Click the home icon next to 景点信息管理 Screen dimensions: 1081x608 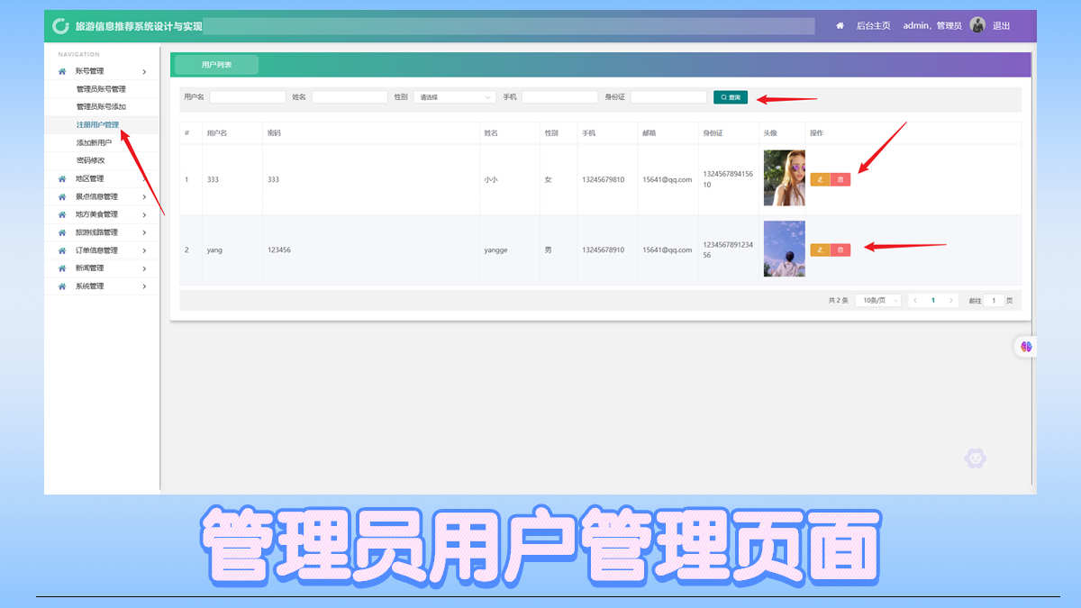tap(62, 196)
